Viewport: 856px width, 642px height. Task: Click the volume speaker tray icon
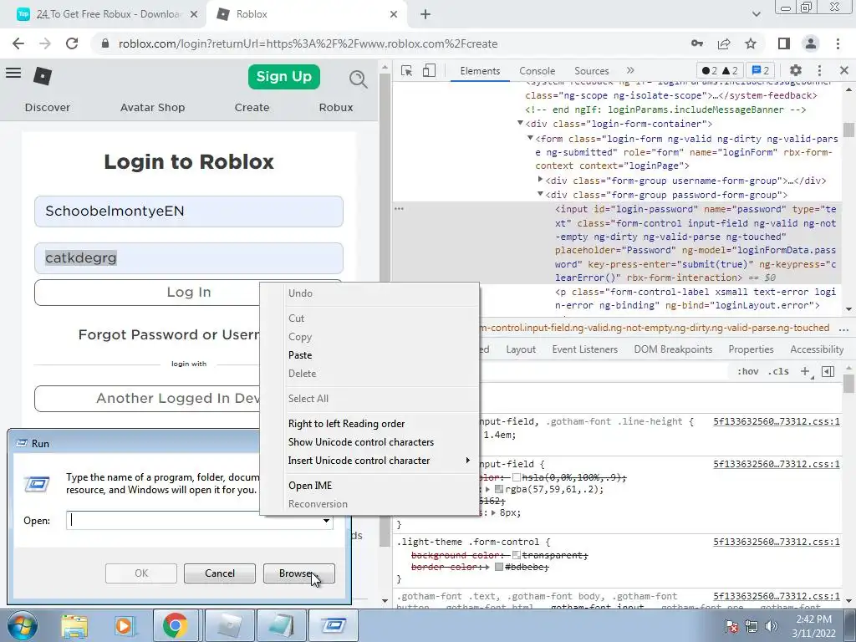[772, 626]
